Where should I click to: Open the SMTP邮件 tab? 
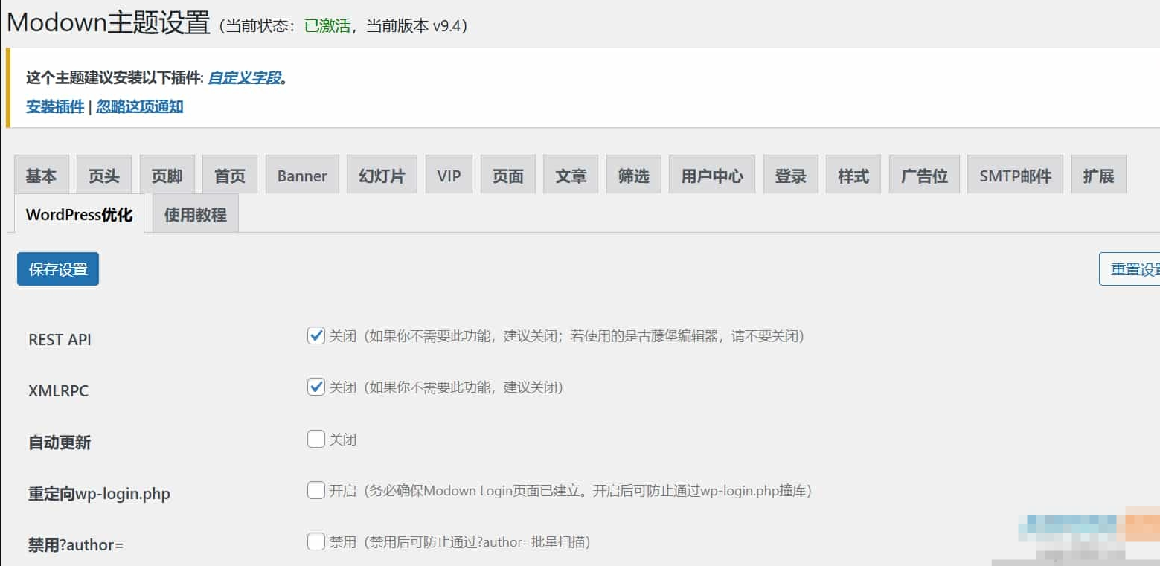(1016, 175)
